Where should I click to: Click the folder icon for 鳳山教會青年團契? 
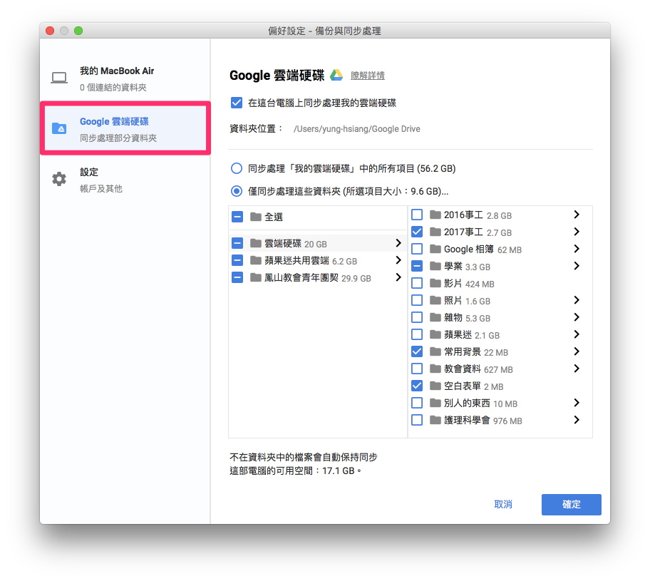(256, 277)
